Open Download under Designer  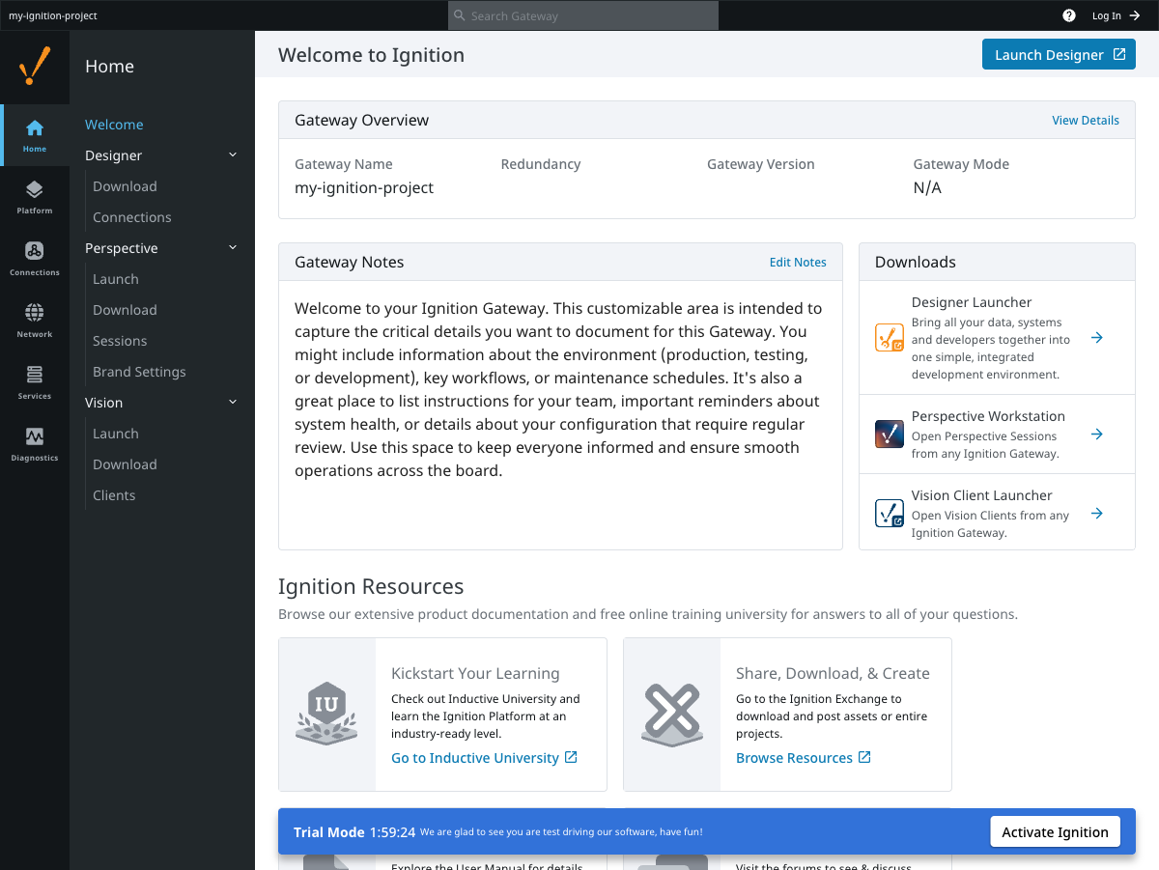coord(125,186)
